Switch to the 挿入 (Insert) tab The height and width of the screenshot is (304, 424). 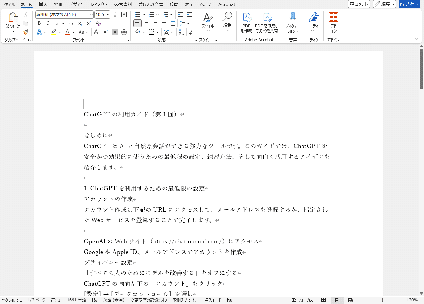(x=43, y=4)
